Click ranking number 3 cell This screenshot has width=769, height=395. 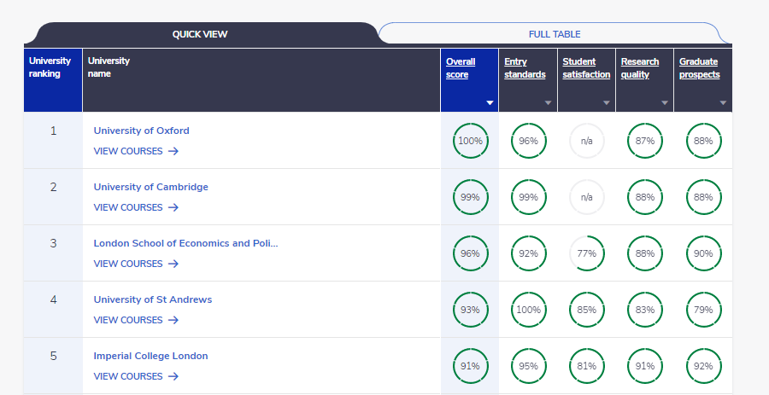coord(53,253)
